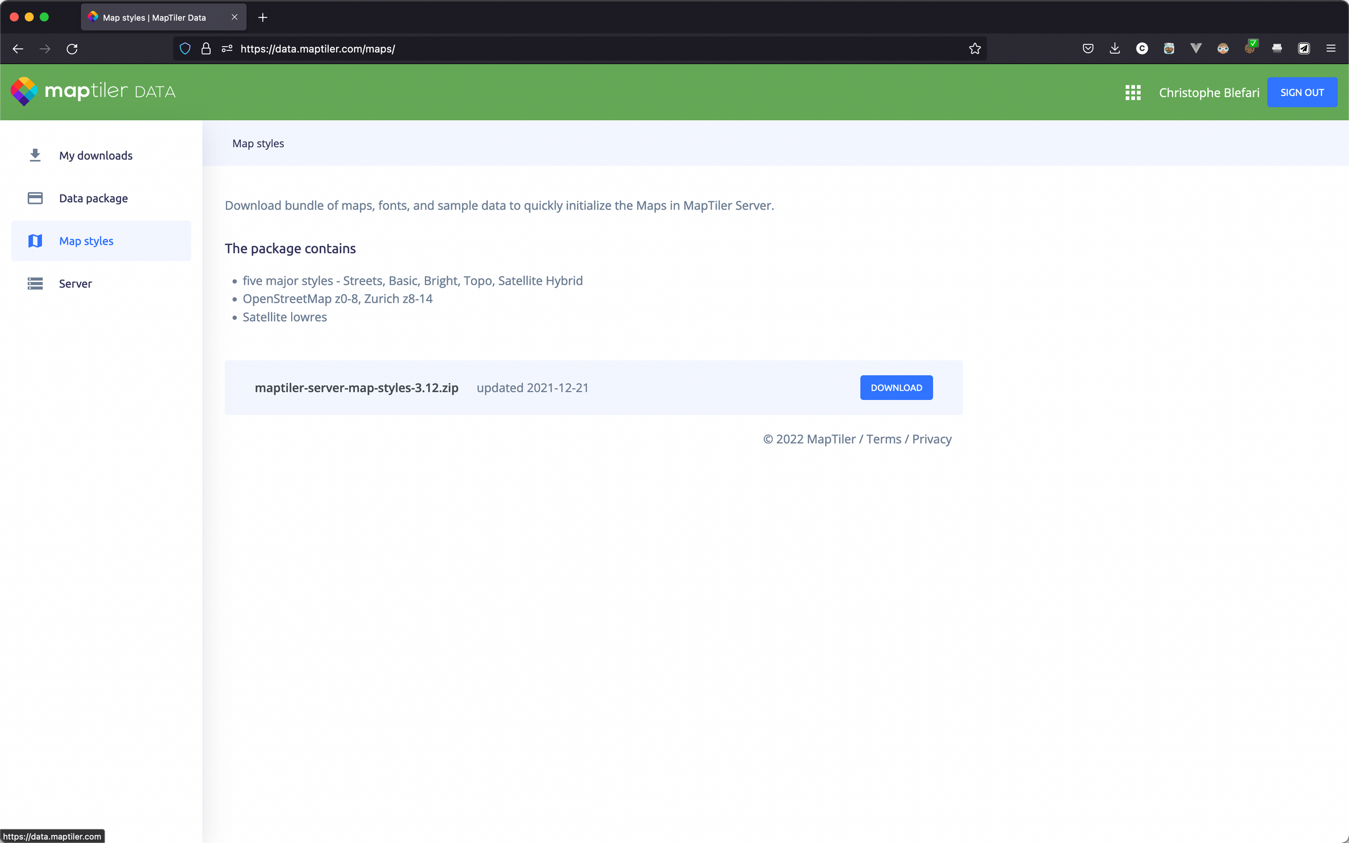Open the apps grid next to account name

(1133, 92)
